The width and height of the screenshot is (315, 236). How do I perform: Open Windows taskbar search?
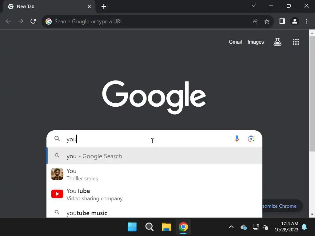(x=149, y=227)
